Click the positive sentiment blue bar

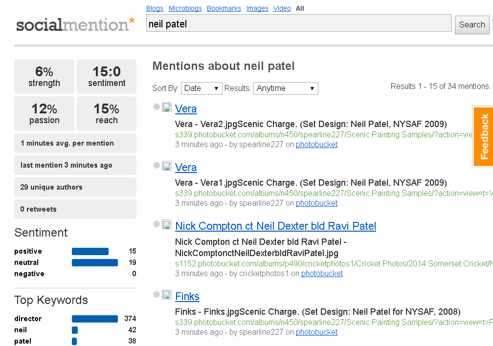pyautogui.click(x=90, y=251)
